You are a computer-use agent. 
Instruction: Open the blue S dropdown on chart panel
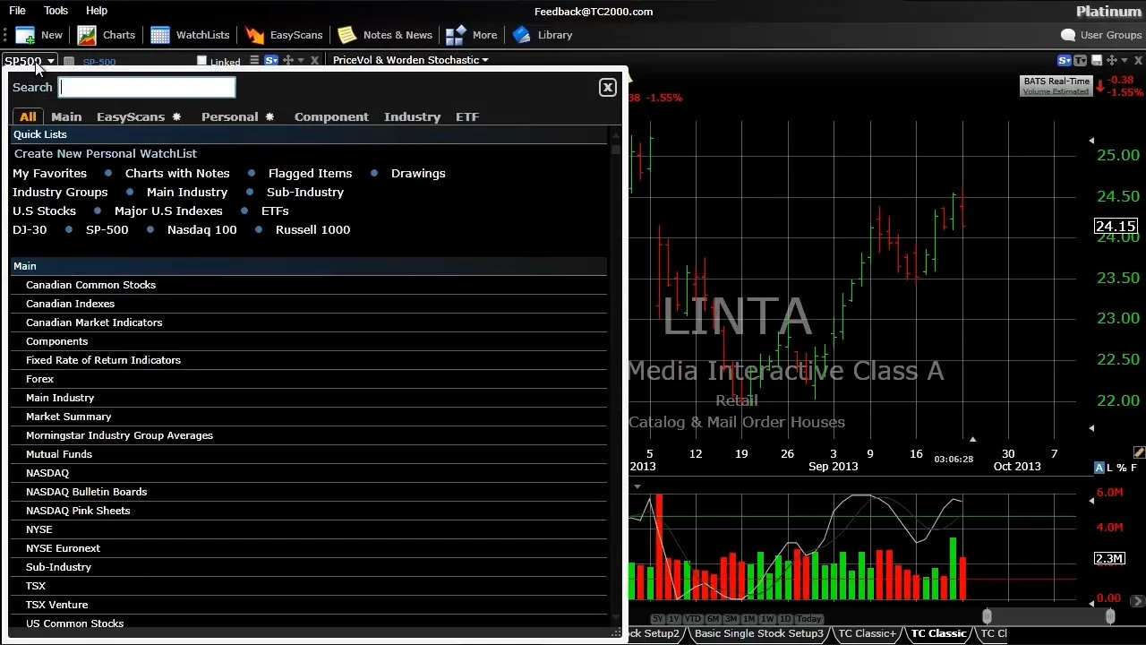[1065, 60]
